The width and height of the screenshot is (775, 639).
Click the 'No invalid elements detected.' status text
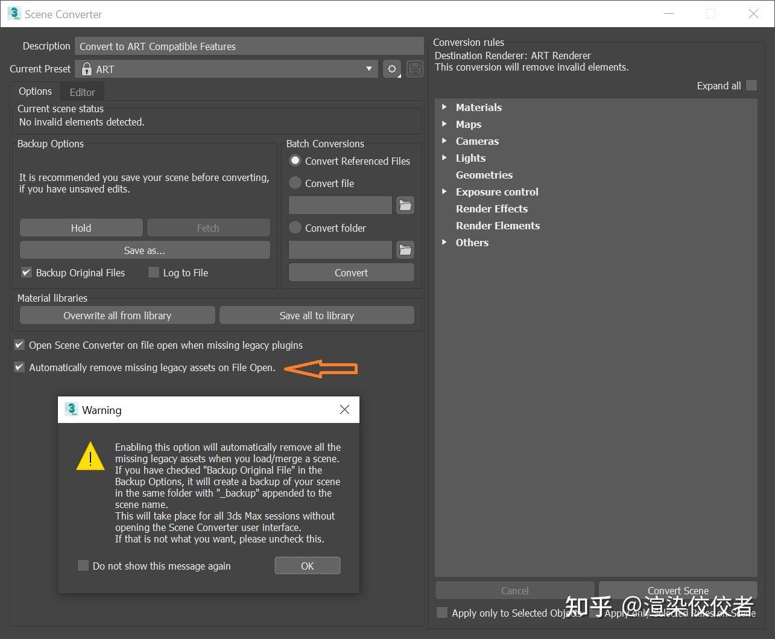click(81, 122)
